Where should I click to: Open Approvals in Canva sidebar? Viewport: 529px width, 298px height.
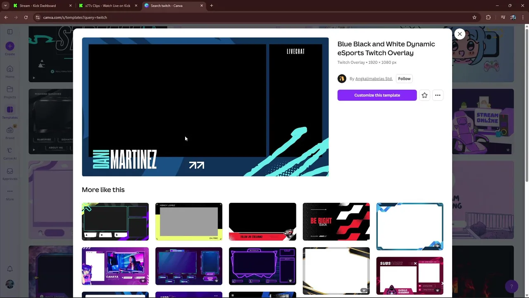[x=10, y=173]
